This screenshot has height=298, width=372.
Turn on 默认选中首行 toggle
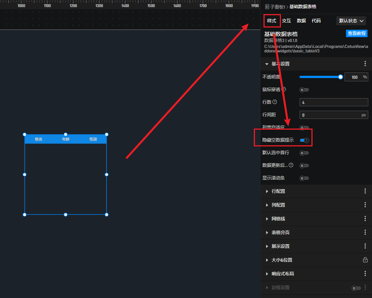[304, 153]
